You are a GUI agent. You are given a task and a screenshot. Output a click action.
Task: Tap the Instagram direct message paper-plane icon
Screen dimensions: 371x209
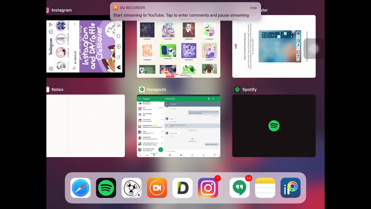click(x=51, y=25)
